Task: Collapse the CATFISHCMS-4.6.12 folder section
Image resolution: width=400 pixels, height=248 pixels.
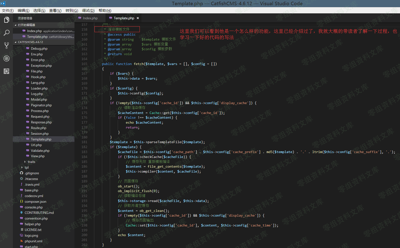Action: point(30,42)
